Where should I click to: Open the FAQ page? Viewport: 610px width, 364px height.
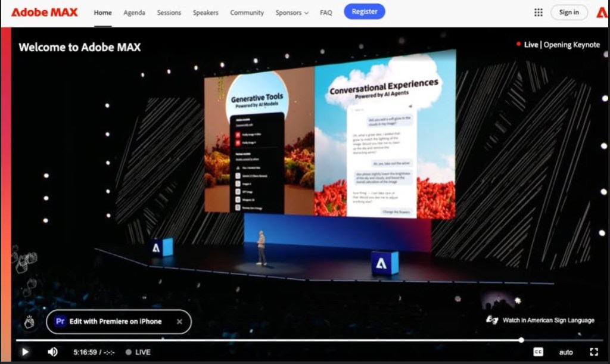point(326,13)
